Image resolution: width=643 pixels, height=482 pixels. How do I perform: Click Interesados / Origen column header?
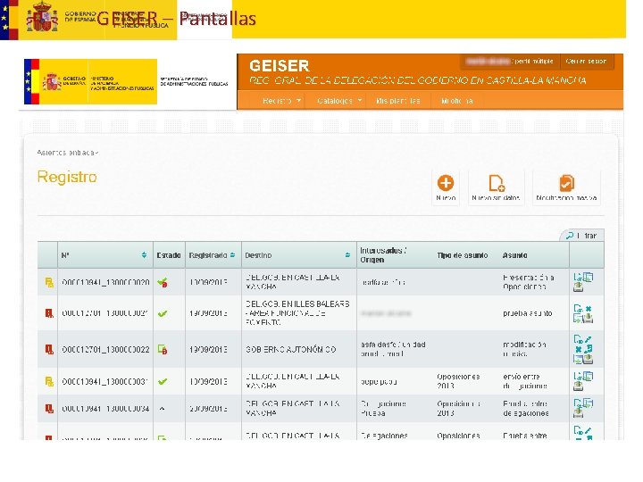point(383,255)
